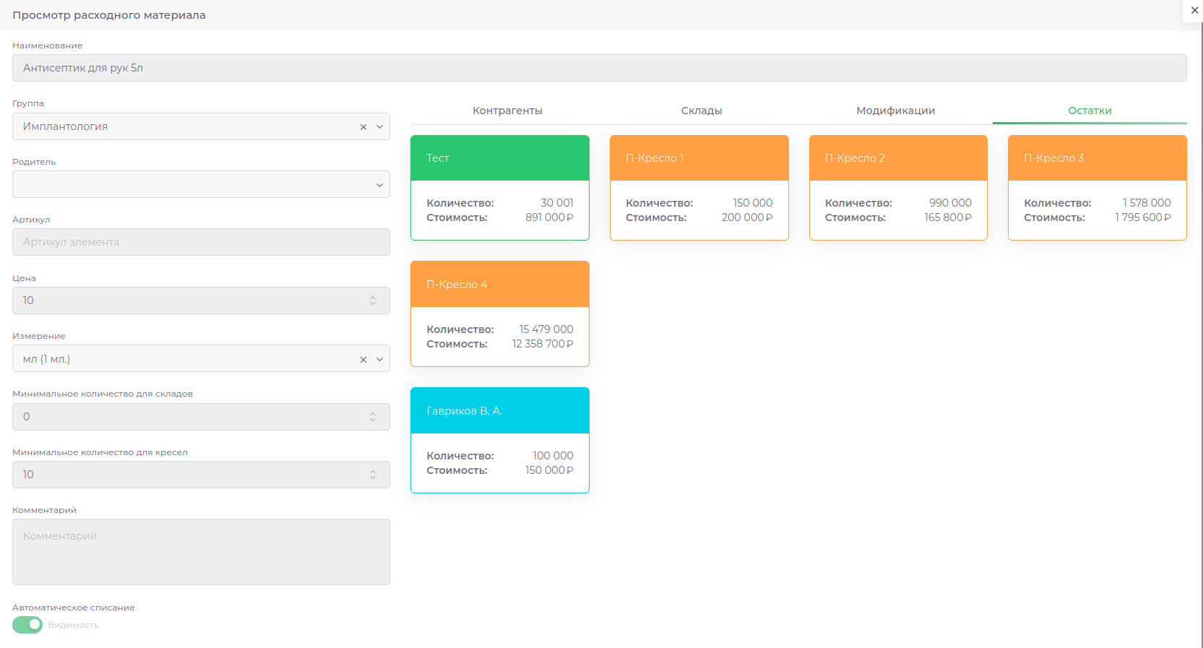Clear the Имплантология group selection

click(x=363, y=127)
